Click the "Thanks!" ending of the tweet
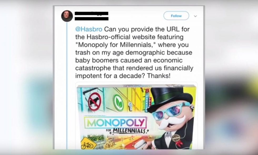The width and height of the screenshot is (258, 155). [158, 76]
